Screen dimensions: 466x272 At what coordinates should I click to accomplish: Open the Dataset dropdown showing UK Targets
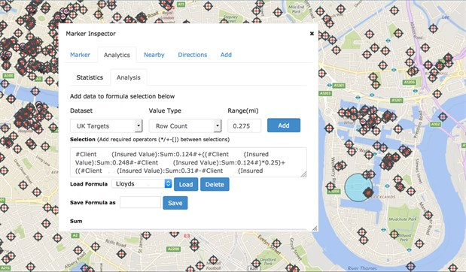106,125
